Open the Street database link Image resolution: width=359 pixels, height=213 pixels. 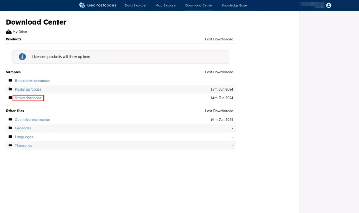28,98
